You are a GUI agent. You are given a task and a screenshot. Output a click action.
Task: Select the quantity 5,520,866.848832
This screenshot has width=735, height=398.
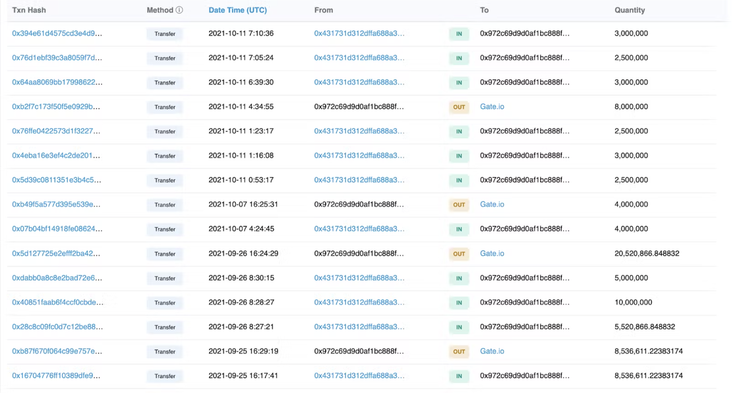[x=645, y=327]
